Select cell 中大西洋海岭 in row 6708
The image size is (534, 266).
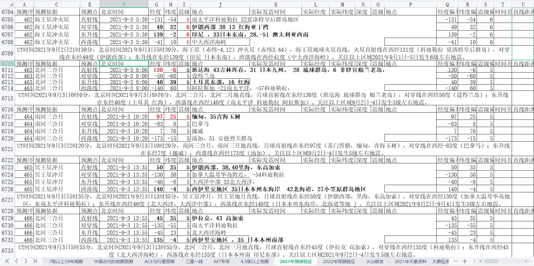pyautogui.click(x=220, y=42)
